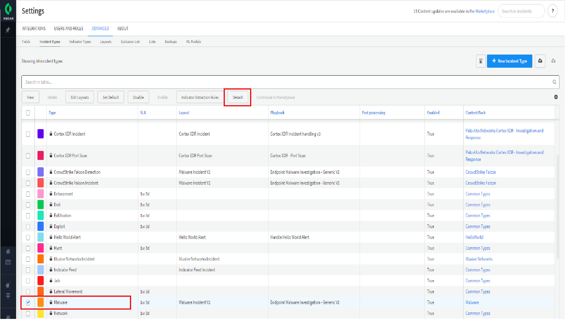Click the pin icon in sidebar

[x=8, y=30]
